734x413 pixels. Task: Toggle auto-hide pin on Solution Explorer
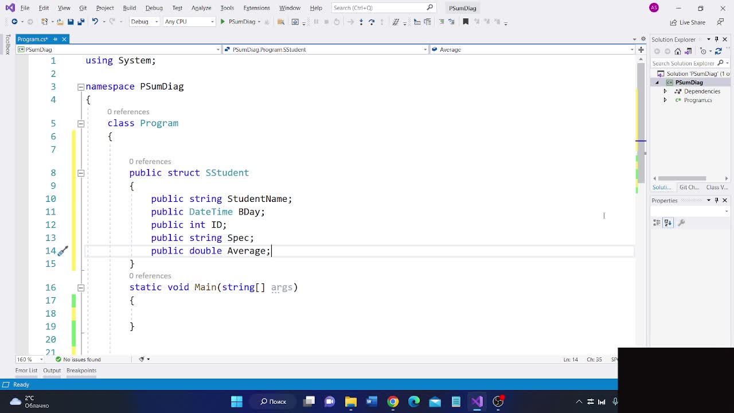point(716,39)
